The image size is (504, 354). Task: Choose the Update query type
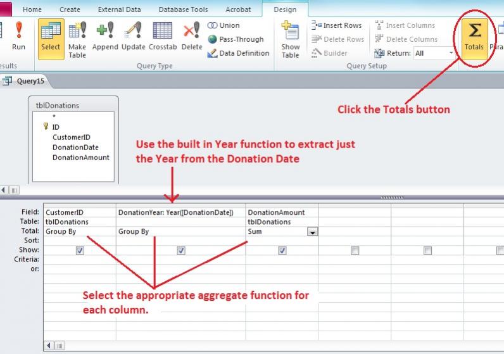(134, 36)
